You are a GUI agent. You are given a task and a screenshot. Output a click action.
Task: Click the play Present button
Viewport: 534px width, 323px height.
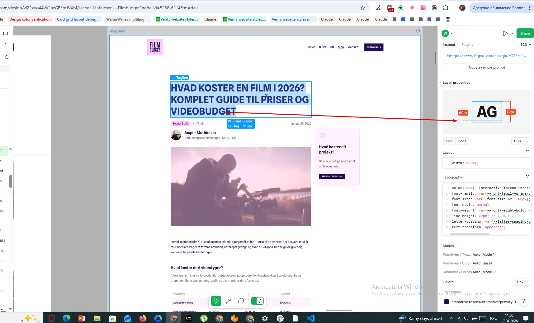[505, 33]
